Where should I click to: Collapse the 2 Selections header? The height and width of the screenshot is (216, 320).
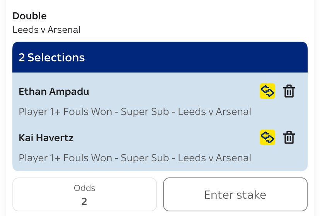160,57
